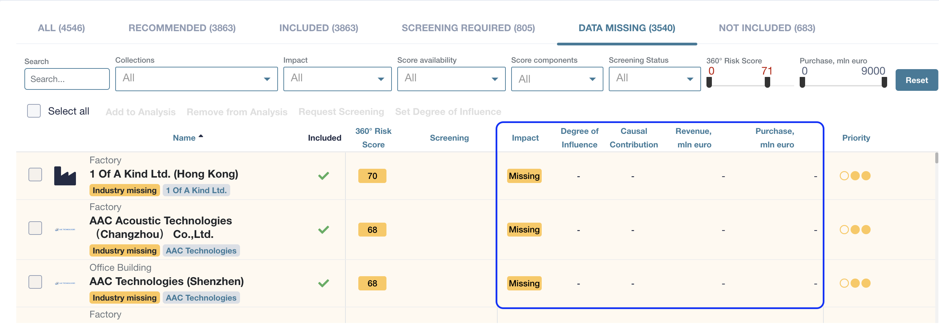Sort by the Name column header

pyautogui.click(x=184, y=138)
